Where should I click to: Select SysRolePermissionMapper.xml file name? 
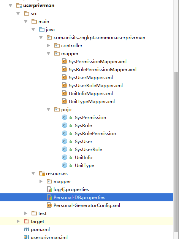103,70
